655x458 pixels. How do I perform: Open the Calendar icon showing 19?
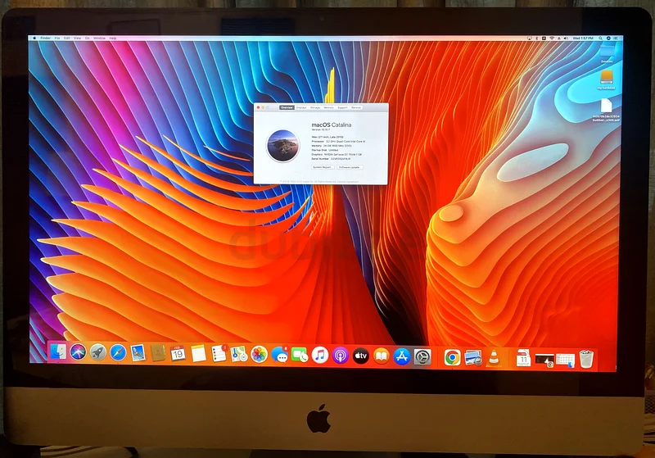[178, 354]
